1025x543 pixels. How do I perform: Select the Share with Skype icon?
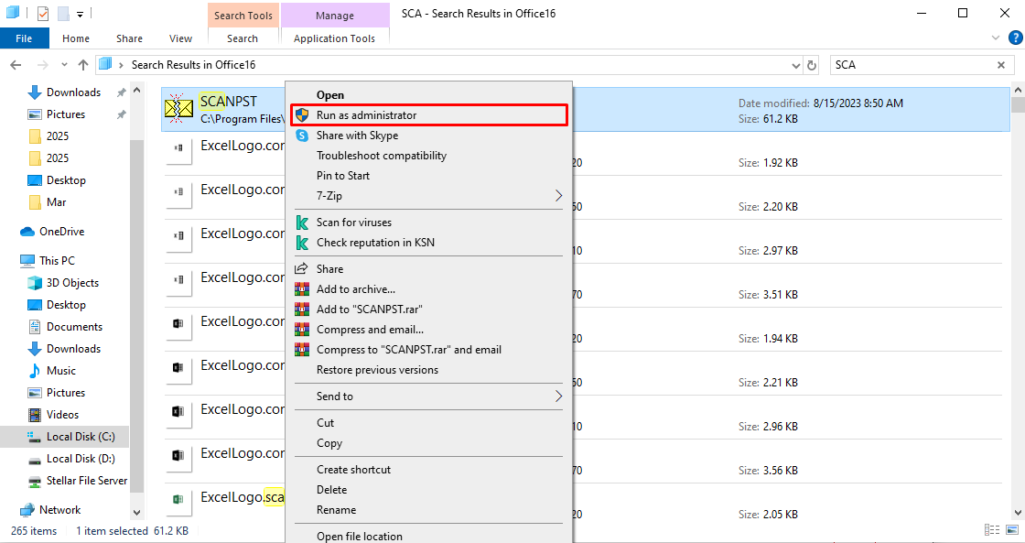(302, 135)
